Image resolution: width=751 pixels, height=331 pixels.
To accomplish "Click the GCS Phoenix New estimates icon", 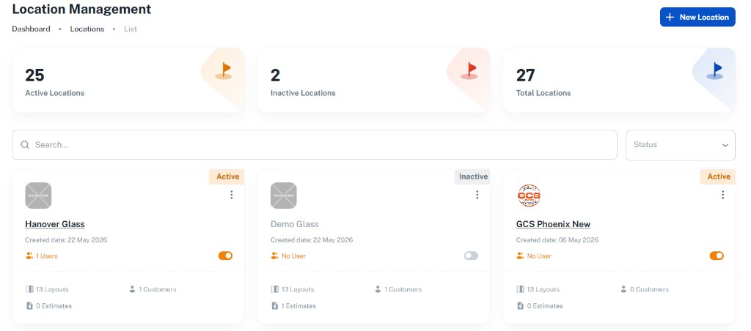I will click(x=521, y=305).
